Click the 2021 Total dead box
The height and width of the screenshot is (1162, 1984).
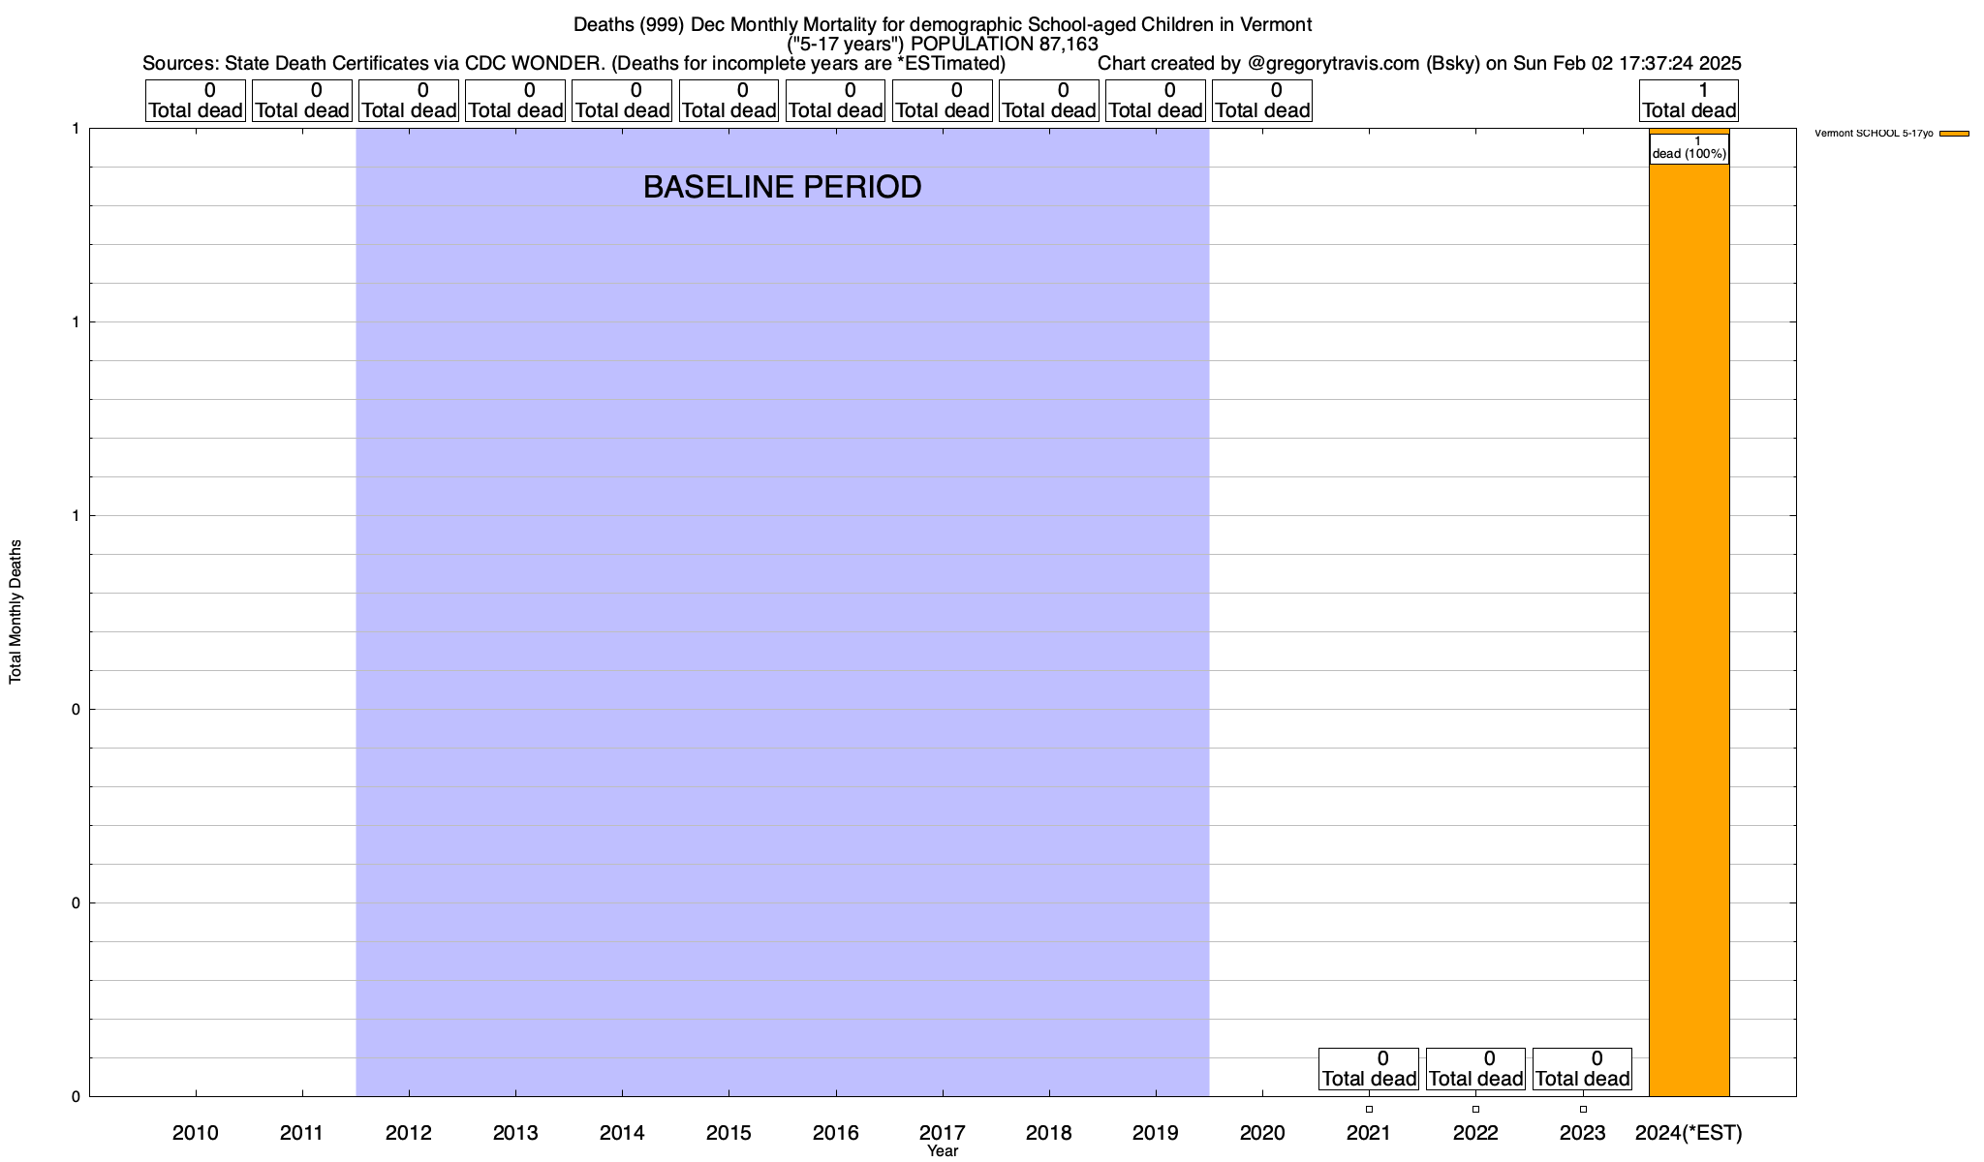[1369, 1069]
